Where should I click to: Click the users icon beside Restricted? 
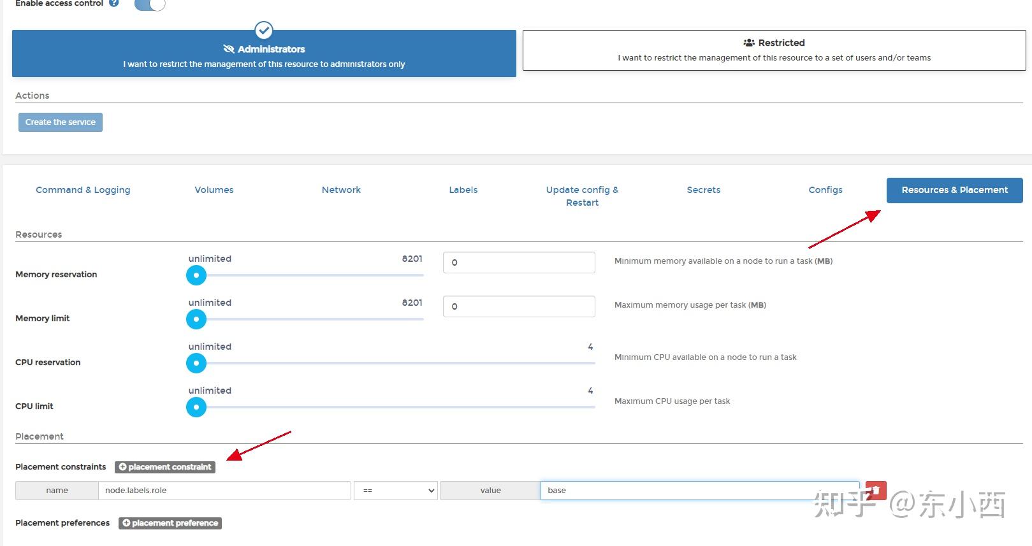[x=749, y=43]
